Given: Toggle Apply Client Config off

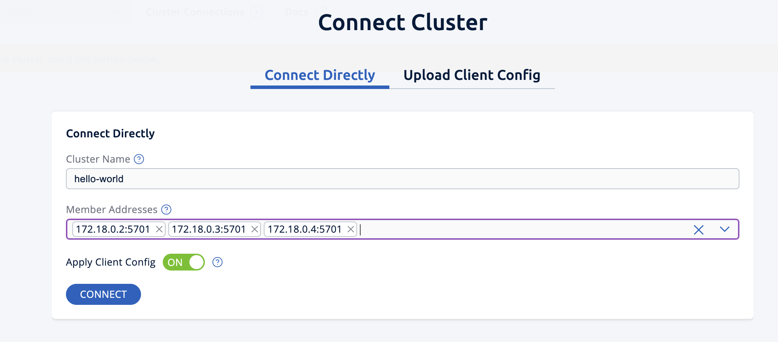Looking at the screenshot, I should pyautogui.click(x=183, y=262).
